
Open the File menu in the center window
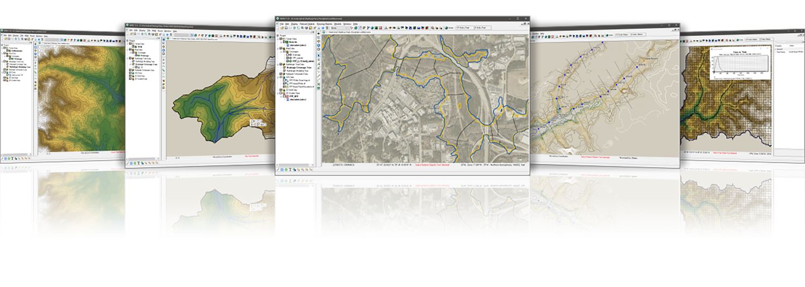point(281,24)
